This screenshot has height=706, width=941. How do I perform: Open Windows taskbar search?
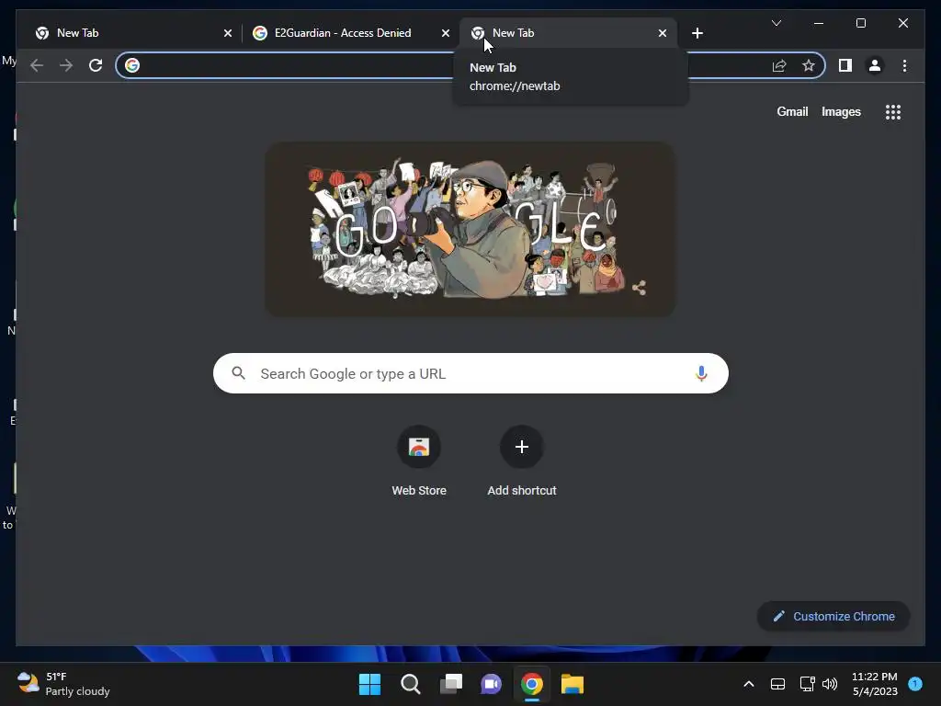(x=411, y=684)
